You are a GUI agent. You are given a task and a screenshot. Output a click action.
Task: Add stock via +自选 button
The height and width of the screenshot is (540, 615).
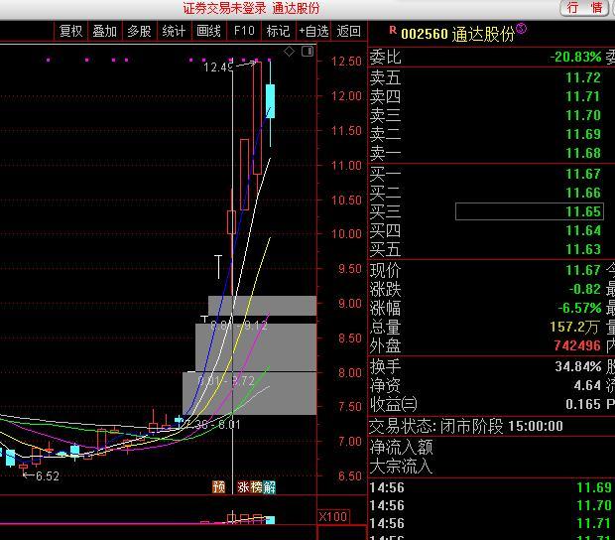pos(313,31)
